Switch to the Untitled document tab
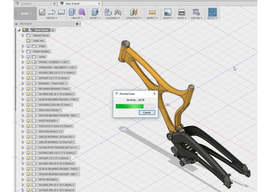 (x=36, y=3)
